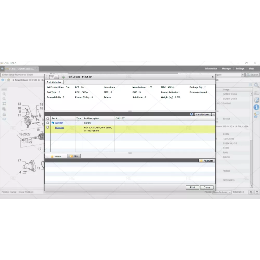This screenshot has height=260, width=260.
Task: Click the supersession arrow icon beside 6220387
Action: 53,123
